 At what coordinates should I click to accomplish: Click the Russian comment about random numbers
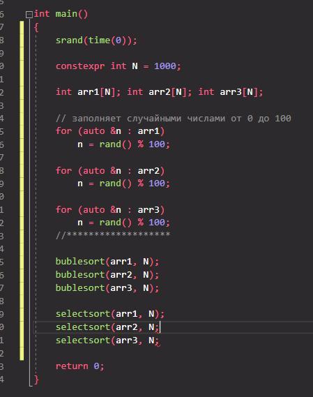coord(174,118)
